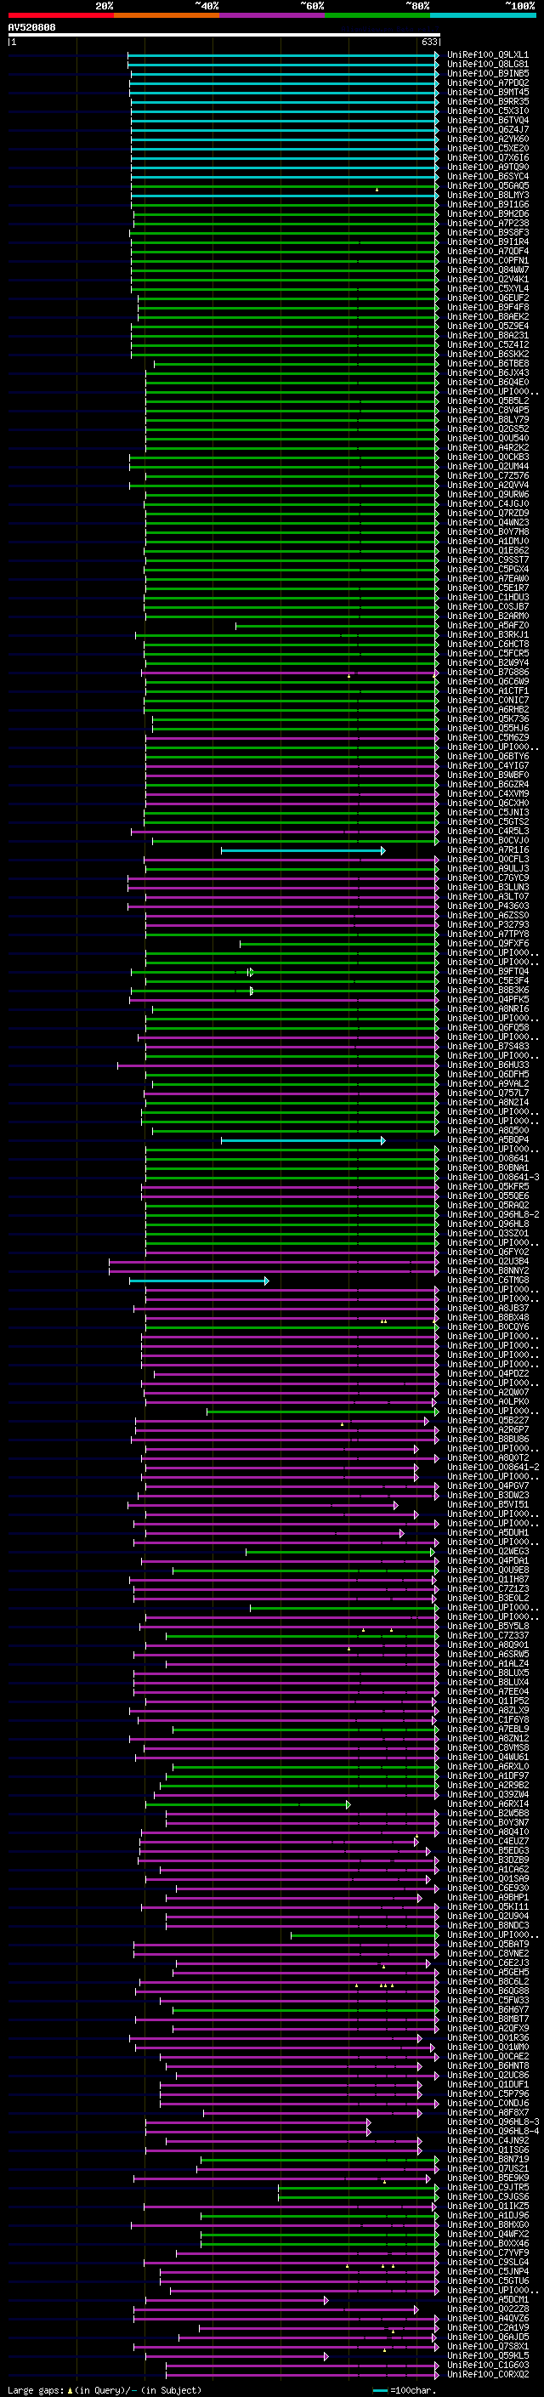This screenshot has height=2397, width=544.
Task: Select hit UniRef100_C5P796
Action: [488, 2093]
